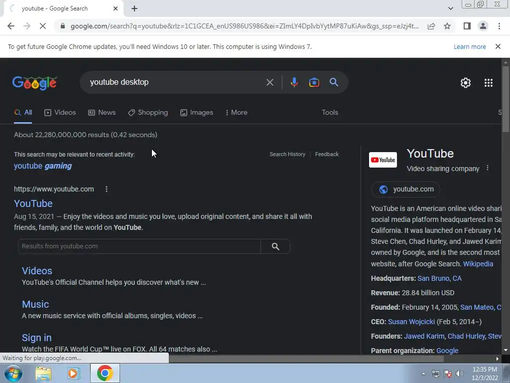Open Windows Media Player from taskbar
This screenshot has width=510, height=383.
click(x=74, y=373)
